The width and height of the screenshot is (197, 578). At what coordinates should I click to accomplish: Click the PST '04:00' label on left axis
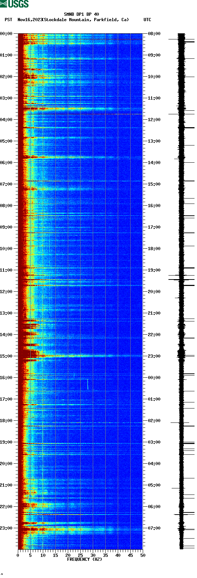coord(6,120)
